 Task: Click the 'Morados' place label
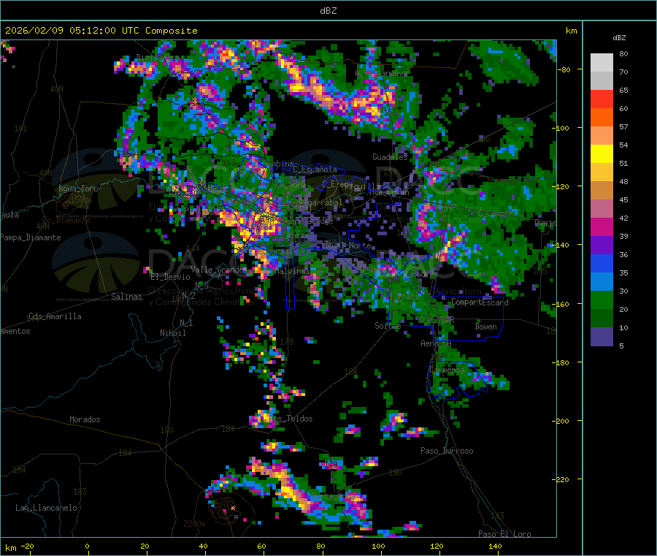[85, 419]
